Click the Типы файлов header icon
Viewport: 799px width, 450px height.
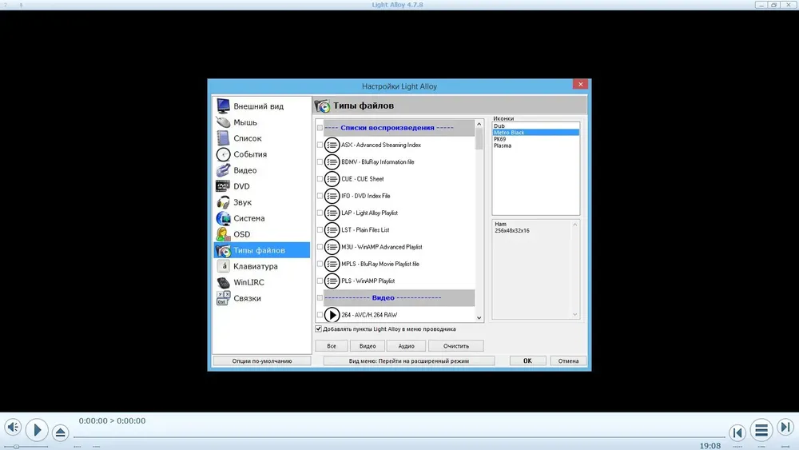point(322,106)
